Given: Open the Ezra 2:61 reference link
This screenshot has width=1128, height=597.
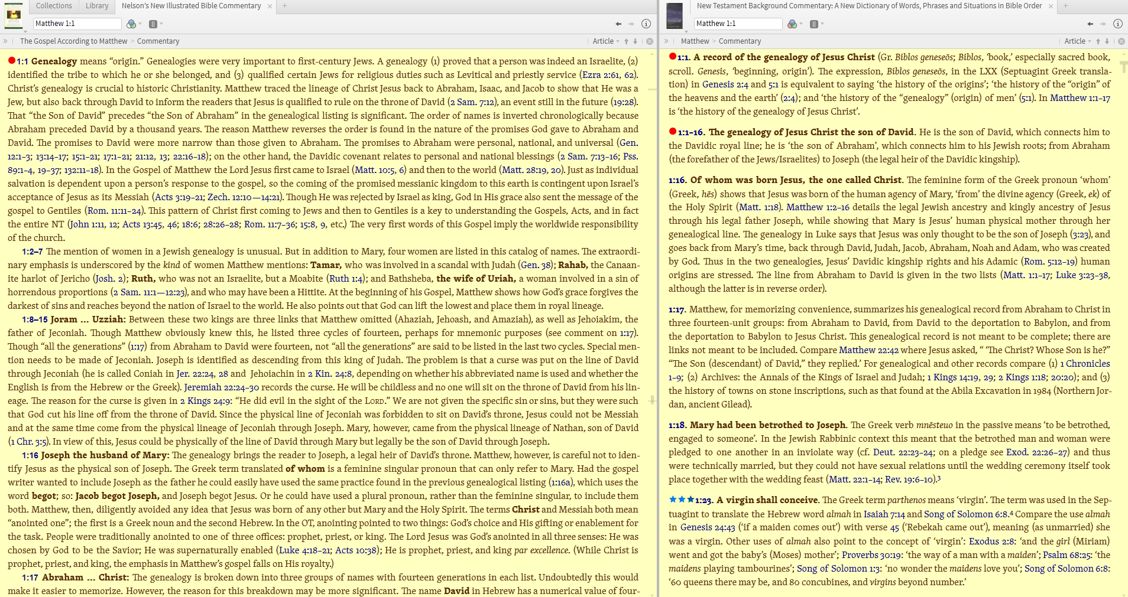Looking at the screenshot, I should pyautogui.click(x=601, y=75).
